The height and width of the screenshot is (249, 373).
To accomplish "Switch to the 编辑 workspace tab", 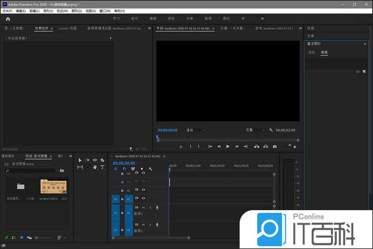I will coord(153,19).
